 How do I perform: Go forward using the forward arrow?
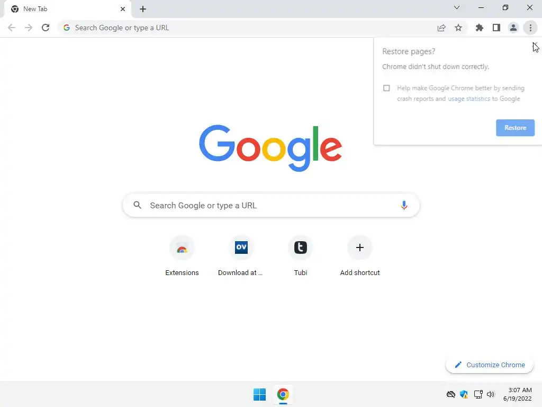point(29,28)
